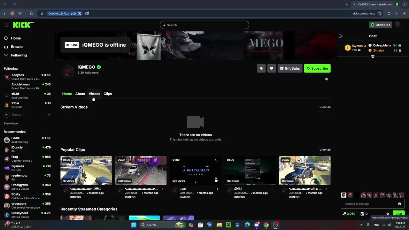Expand Following list with Show More
Viewport: 409px width, 230px height.
click(x=11, y=124)
